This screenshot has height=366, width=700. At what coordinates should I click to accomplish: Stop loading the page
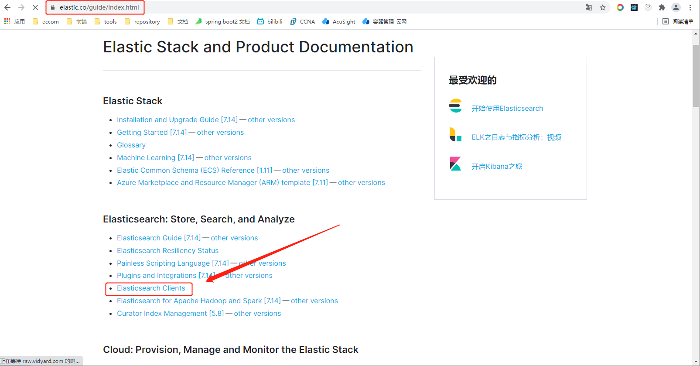[x=35, y=7]
